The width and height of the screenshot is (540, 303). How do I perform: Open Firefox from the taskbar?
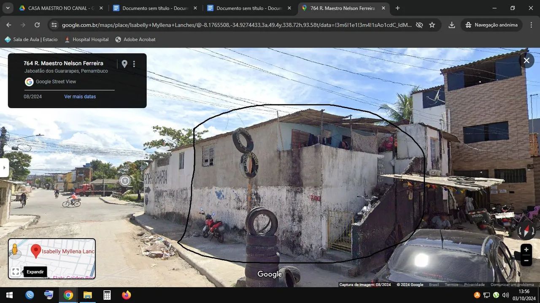[x=126, y=295]
